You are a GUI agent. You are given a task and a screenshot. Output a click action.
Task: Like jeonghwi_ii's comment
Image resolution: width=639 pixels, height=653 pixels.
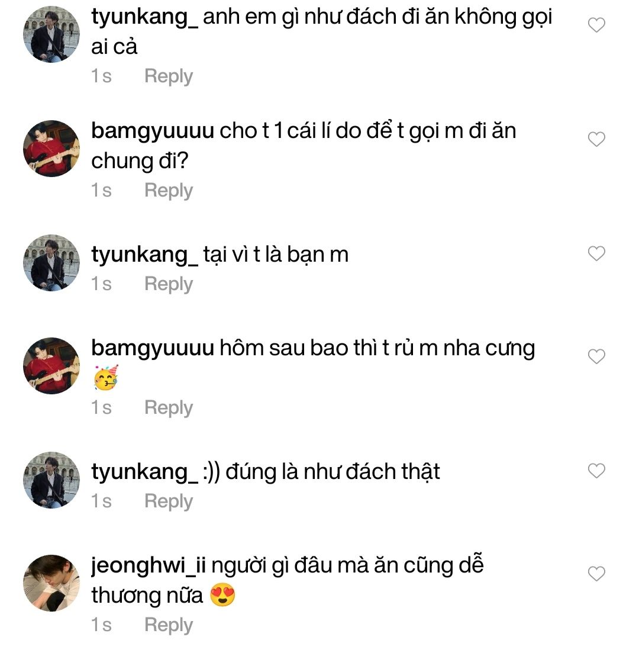596,574
